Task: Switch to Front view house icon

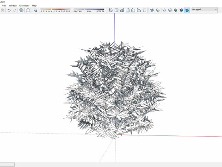Action: tap(122, 10)
